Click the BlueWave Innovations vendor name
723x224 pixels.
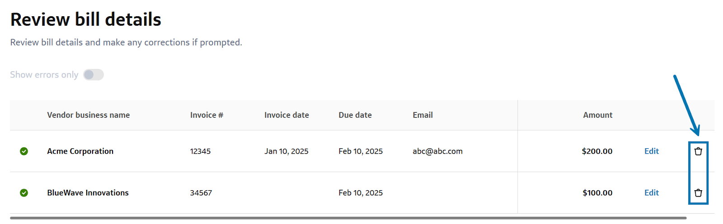coord(88,193)
